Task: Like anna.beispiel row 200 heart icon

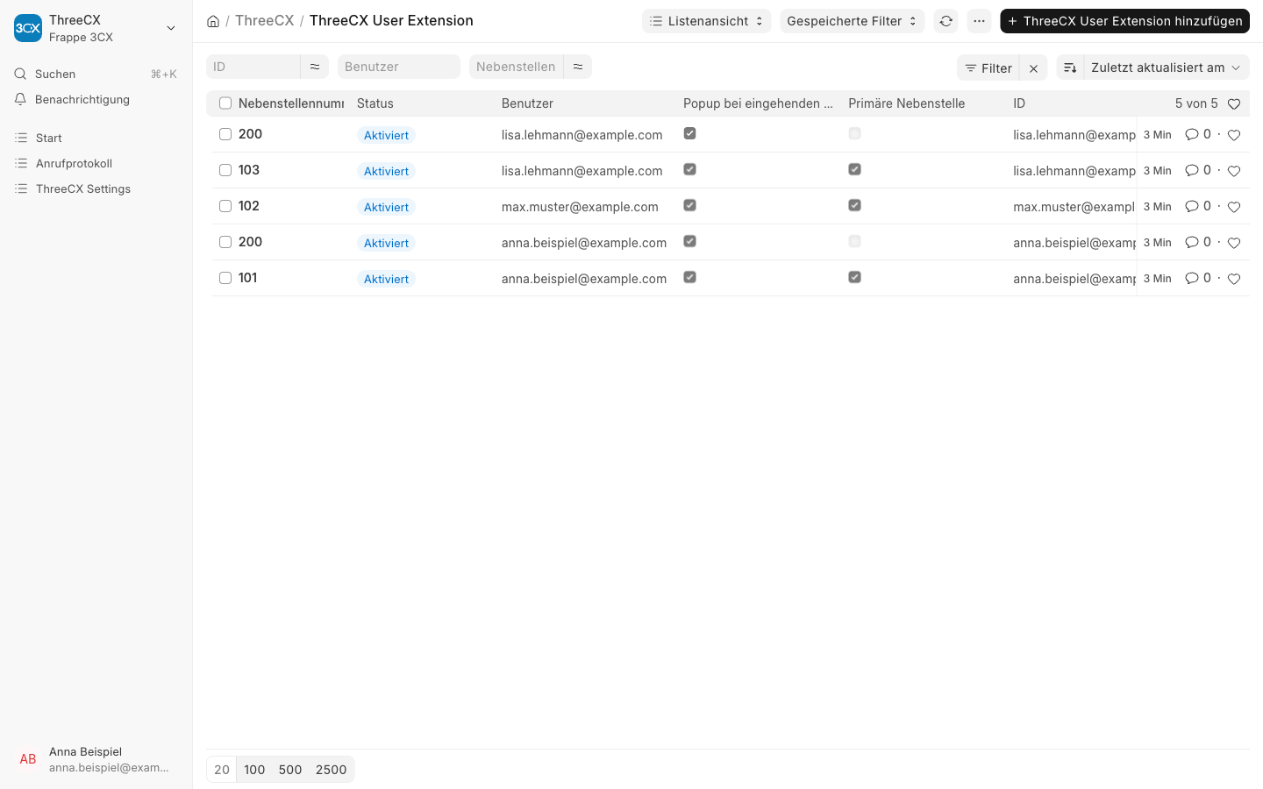Action: (x=1234, y=243)
